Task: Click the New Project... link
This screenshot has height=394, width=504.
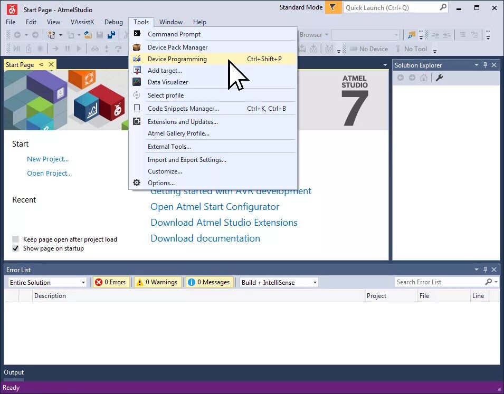Action: pos(47,159)
